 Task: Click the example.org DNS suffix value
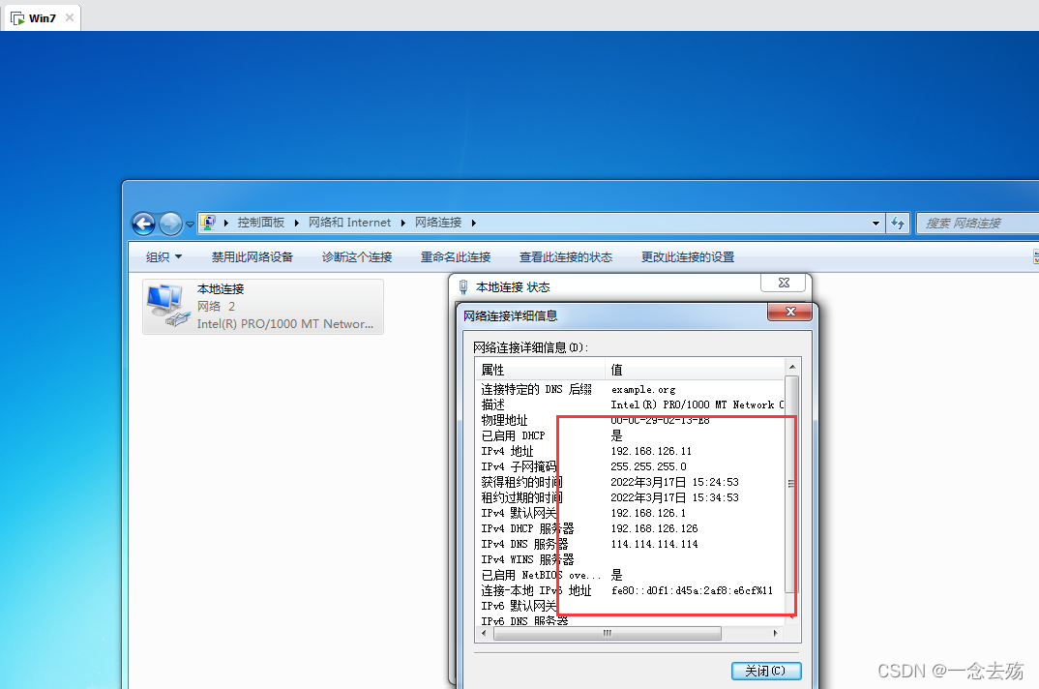(x=642, y=390)
